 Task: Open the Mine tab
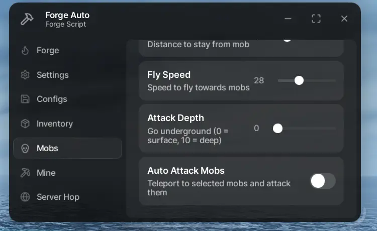pyautogui.click(x=46, y=173)
